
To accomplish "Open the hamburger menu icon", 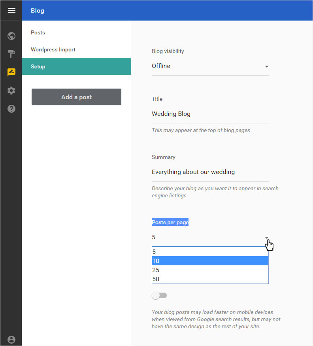I will coord(11,11).
